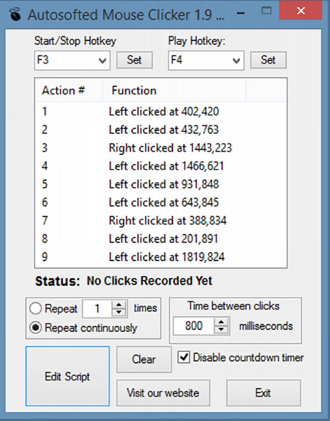Click the Function column header
Screen dimensions: 330x421
pos(174,91)
